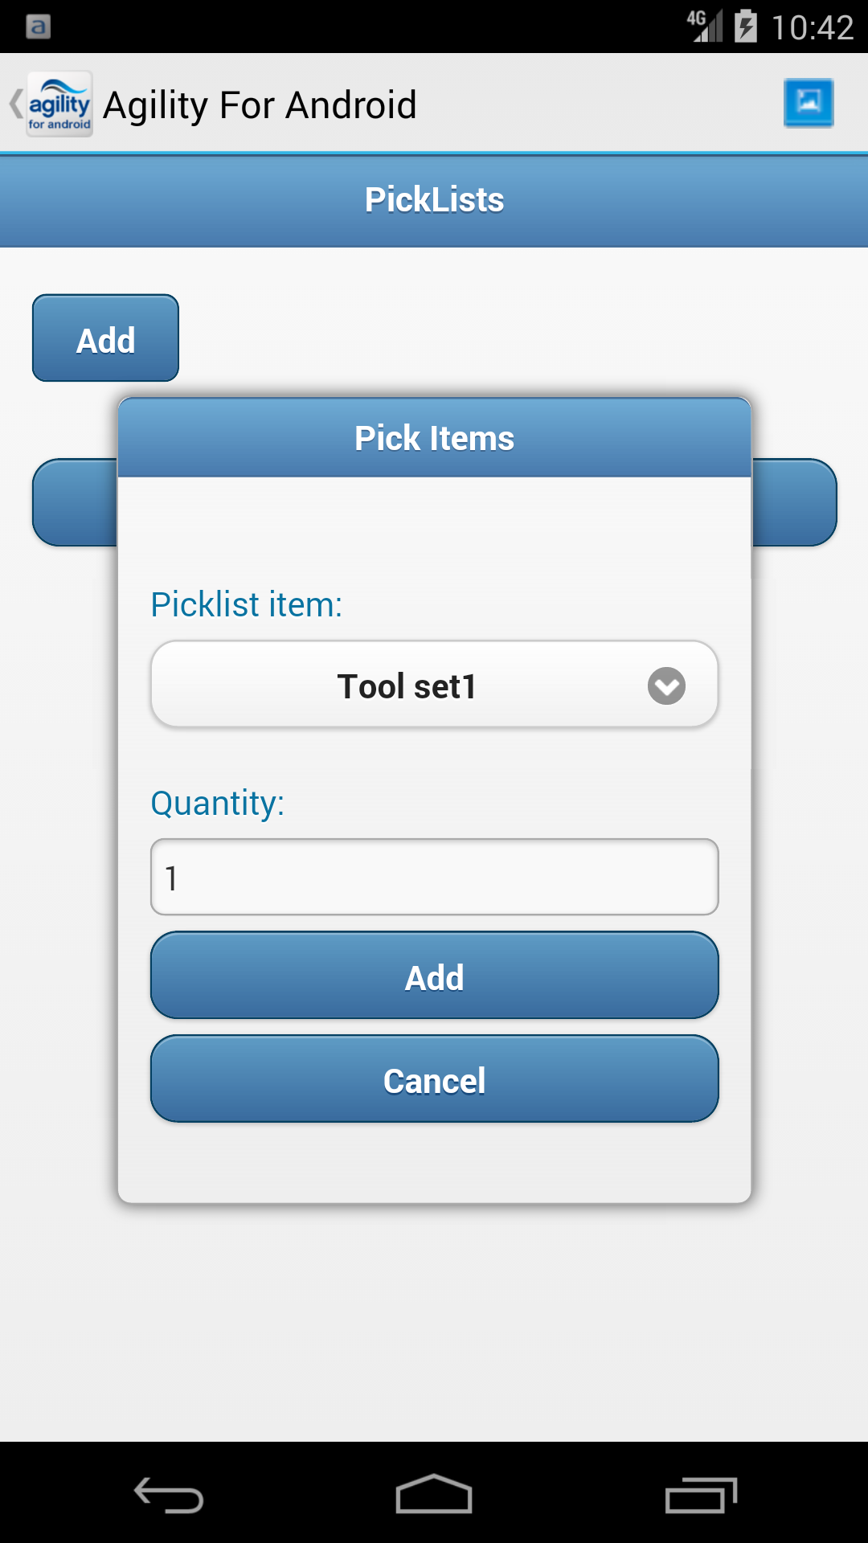The width and height of the screenshot is (868, 1543).
Task: Tap the 'Picklist item:' label
Action: pos(247,604)
